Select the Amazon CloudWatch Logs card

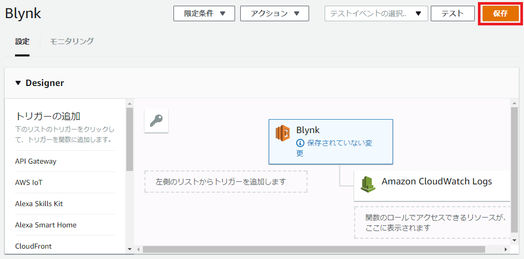coord(432,186)
